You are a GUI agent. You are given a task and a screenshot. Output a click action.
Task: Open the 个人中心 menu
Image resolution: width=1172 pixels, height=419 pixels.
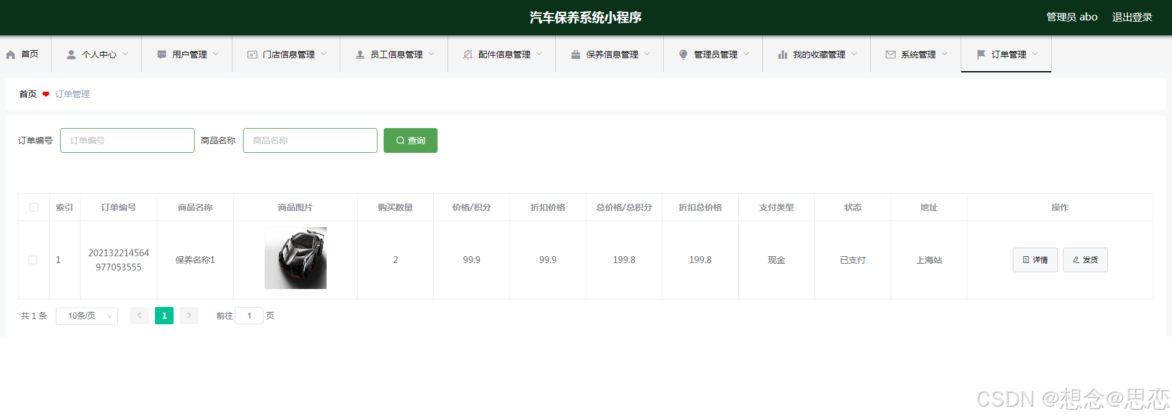(97, 54)
